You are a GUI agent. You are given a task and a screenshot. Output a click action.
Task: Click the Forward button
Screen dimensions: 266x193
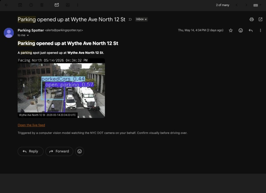pyautogui.click(x=59, y=151)
